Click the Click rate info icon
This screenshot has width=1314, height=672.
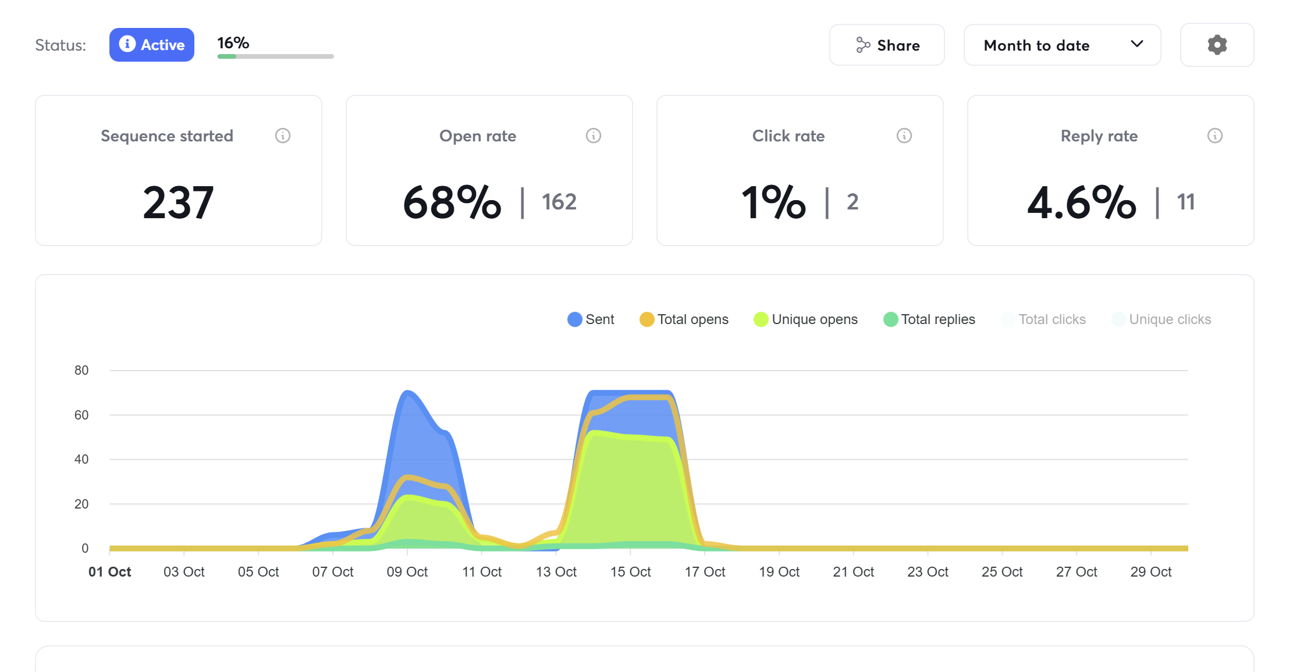tap(903, 136)
